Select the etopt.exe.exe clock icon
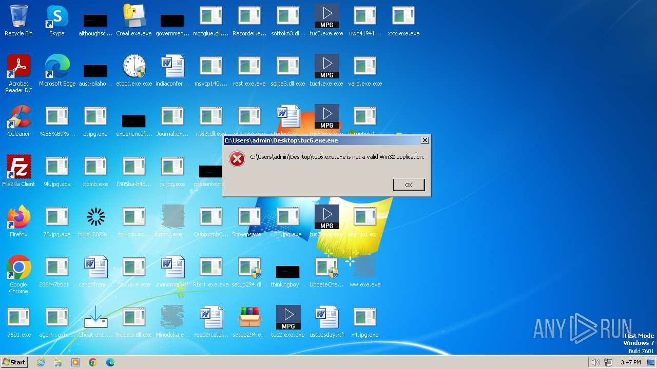The image size is (657, 369). (134, 66)
